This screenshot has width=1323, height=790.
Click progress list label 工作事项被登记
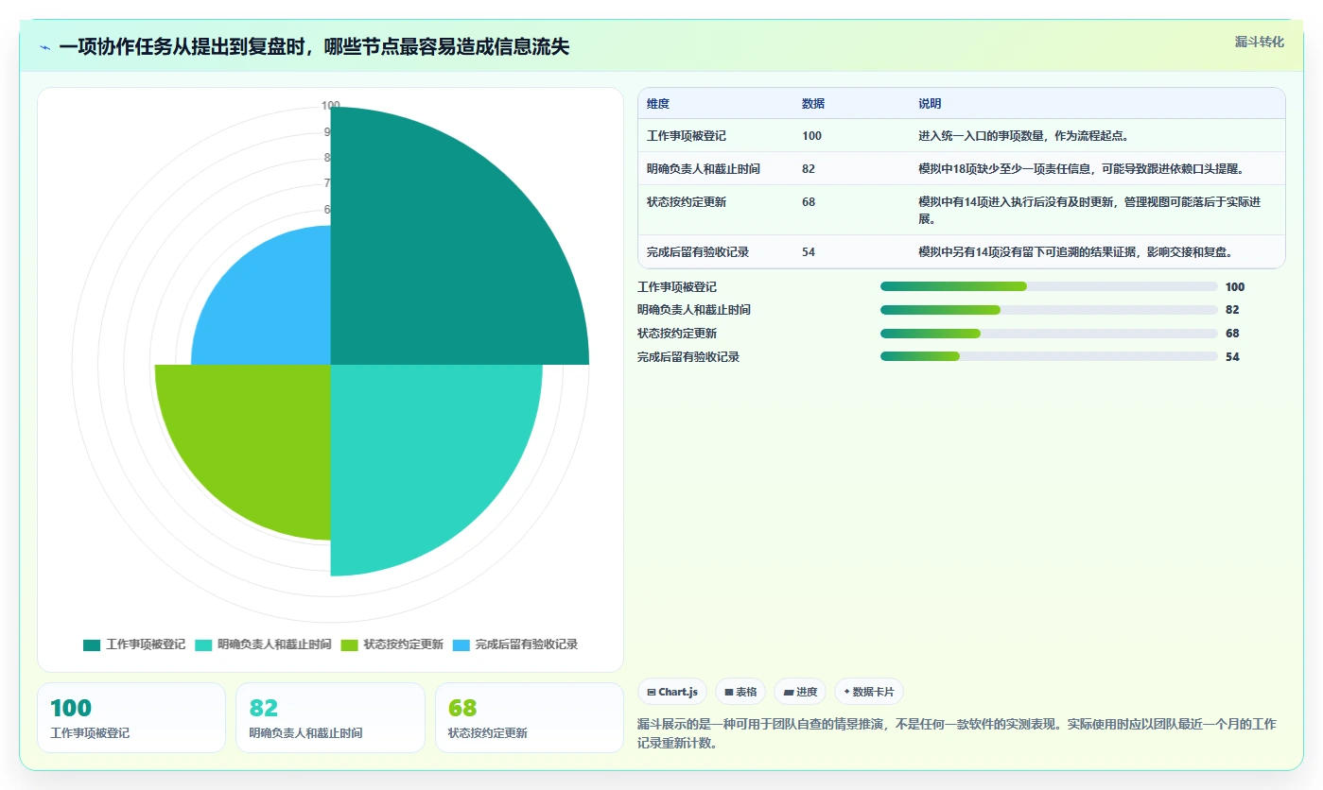(x=677, y=287)
